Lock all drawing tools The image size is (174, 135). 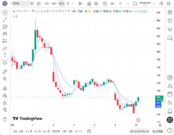(x=5, y=103)
